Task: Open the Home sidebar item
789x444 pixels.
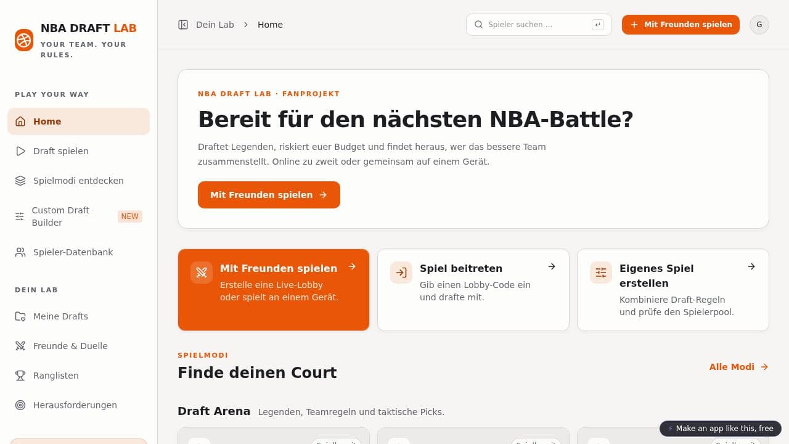Action: click(x=78, y=121)
